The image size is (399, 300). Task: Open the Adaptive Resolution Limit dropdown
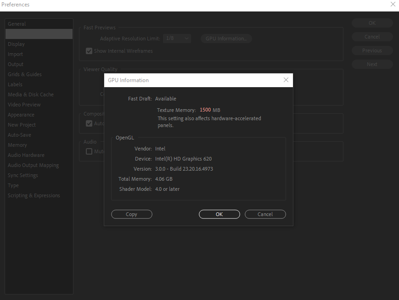click(x=177, y=39)
